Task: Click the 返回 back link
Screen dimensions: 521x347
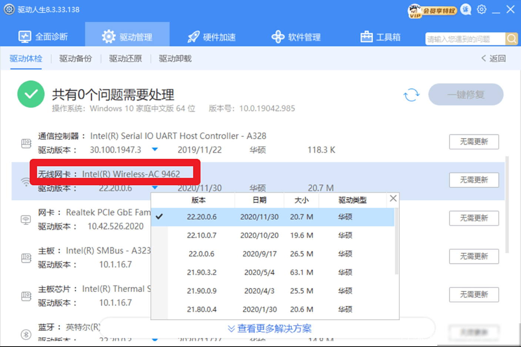Action: point(494,59)
